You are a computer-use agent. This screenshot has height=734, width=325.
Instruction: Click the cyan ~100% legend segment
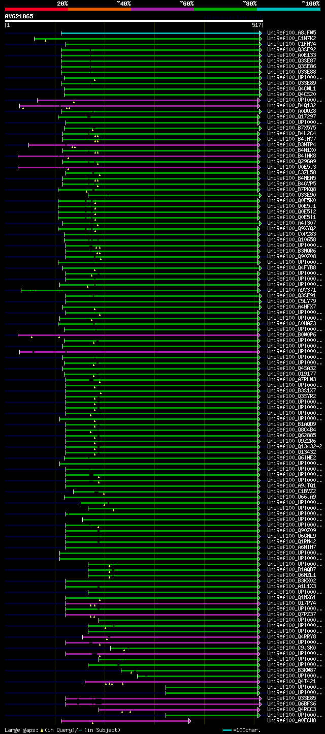(x=288, y=9)
